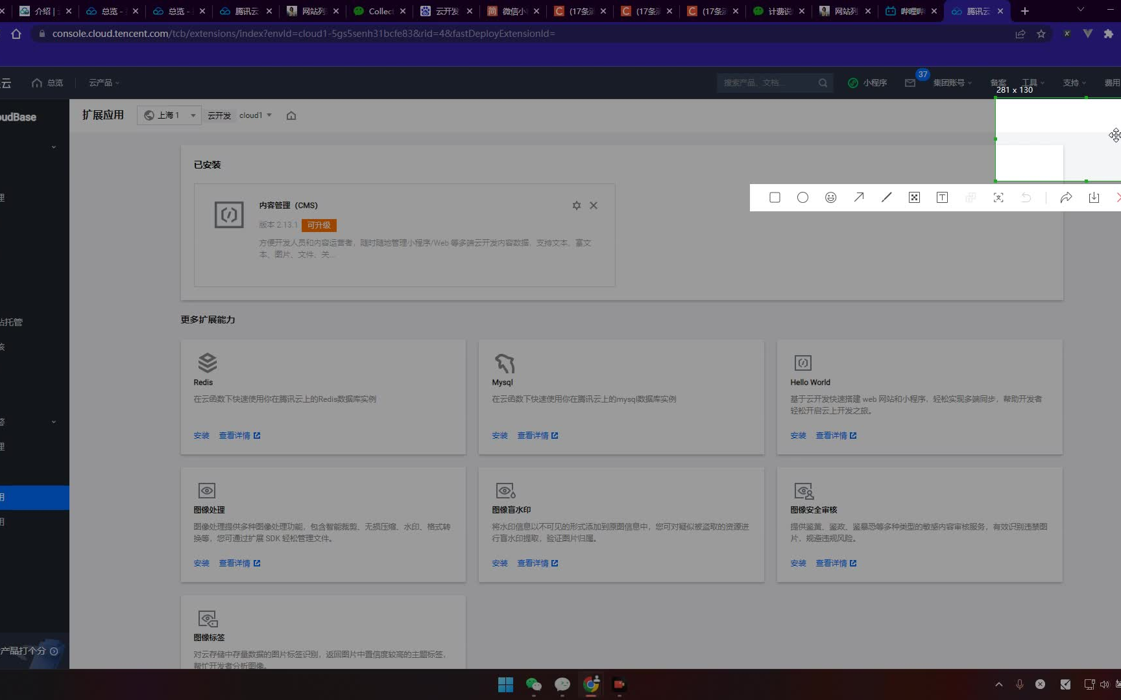
Task: Show hidden system tray icons
Action: point(999,684)
